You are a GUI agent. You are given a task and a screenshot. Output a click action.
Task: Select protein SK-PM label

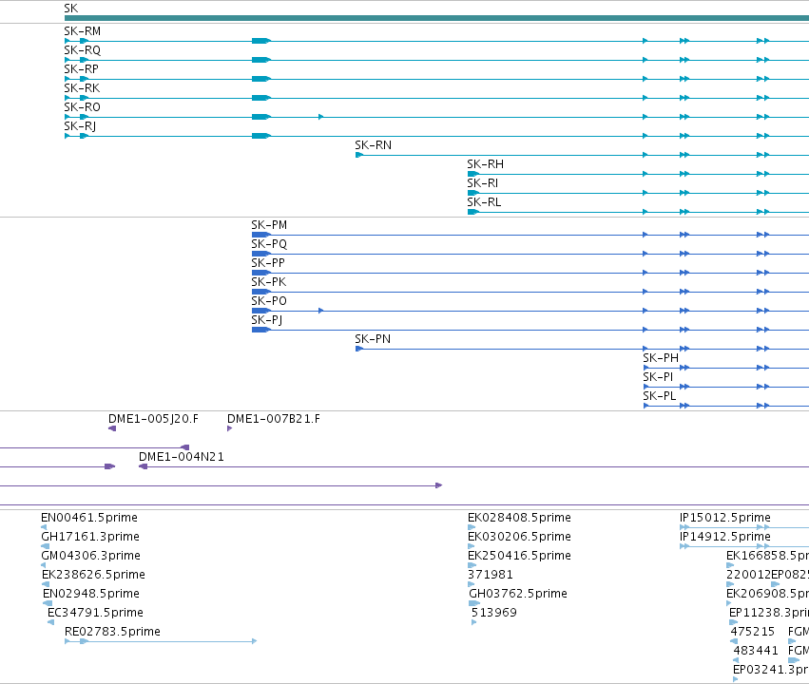tap(269, 226)
